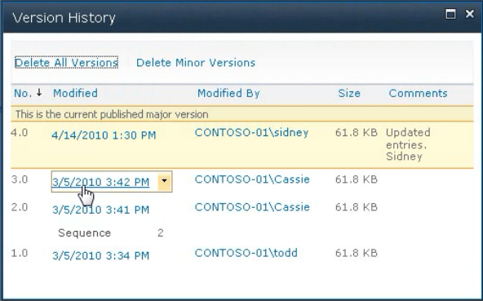Click the version number 4.0

[x=20, y=132]
